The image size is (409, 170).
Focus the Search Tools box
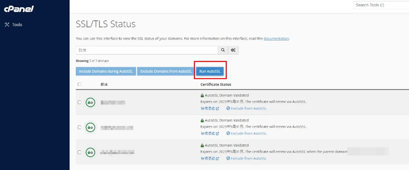pyautogui.click(x=381, y=5)
